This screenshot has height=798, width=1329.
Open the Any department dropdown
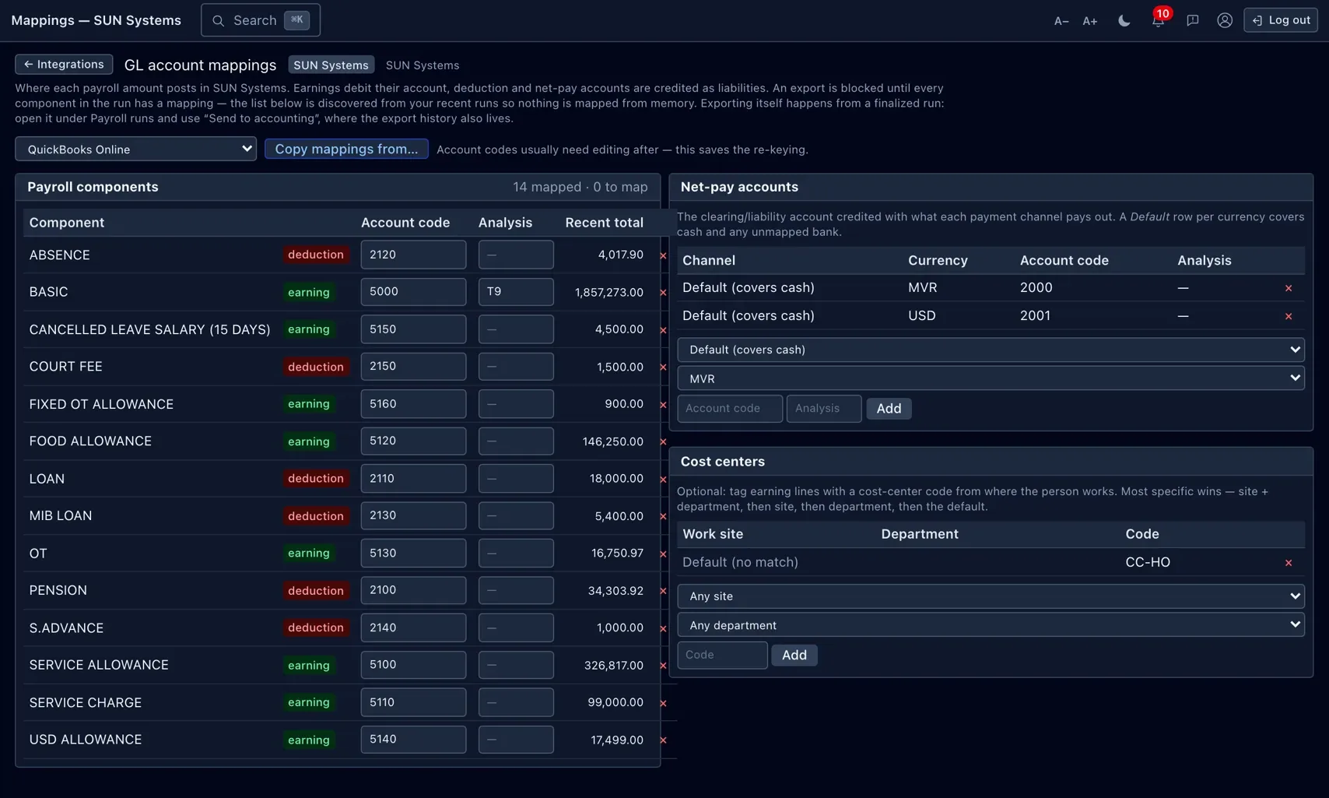(991, 625)
